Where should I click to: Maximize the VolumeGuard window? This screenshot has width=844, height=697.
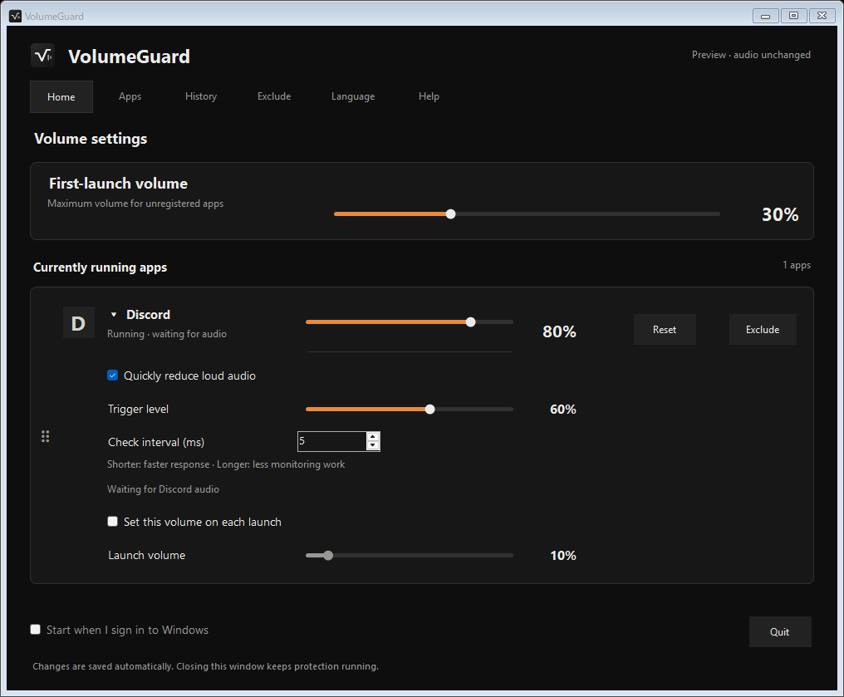pyautogui.click(x=793, y=16)
